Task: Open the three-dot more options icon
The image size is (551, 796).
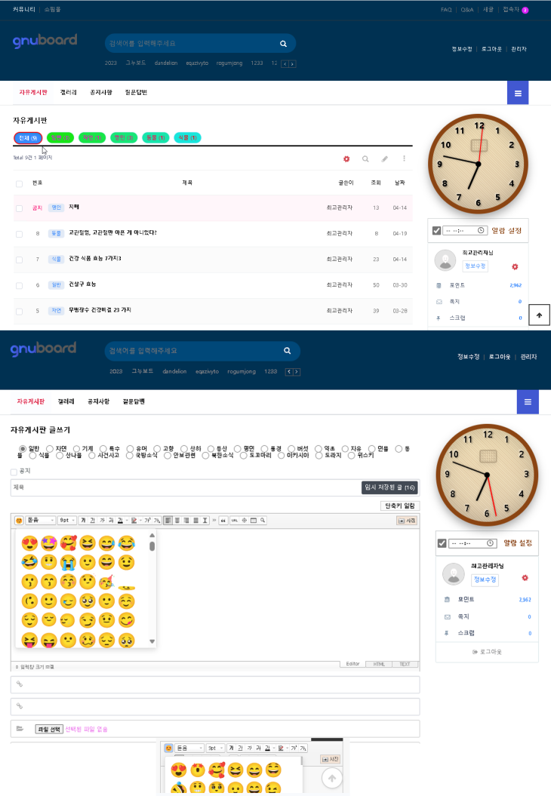Action: pyautogui.click(x=405, y=159)
